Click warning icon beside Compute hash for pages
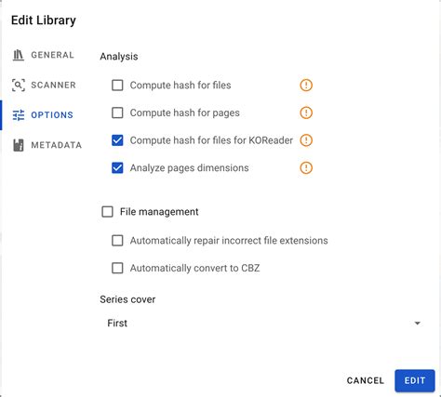The height and width of the screenshot is (397, 441). pyautogui.click(x=306, y=112)
